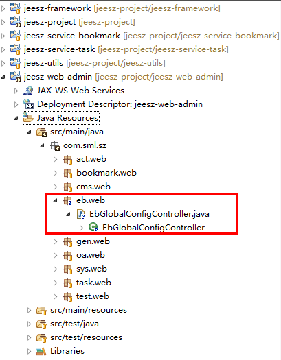This screenshot has width=281, height=360.
Task: Expand the EbGlobalConfigController class node
Action: tap(81, 228)
